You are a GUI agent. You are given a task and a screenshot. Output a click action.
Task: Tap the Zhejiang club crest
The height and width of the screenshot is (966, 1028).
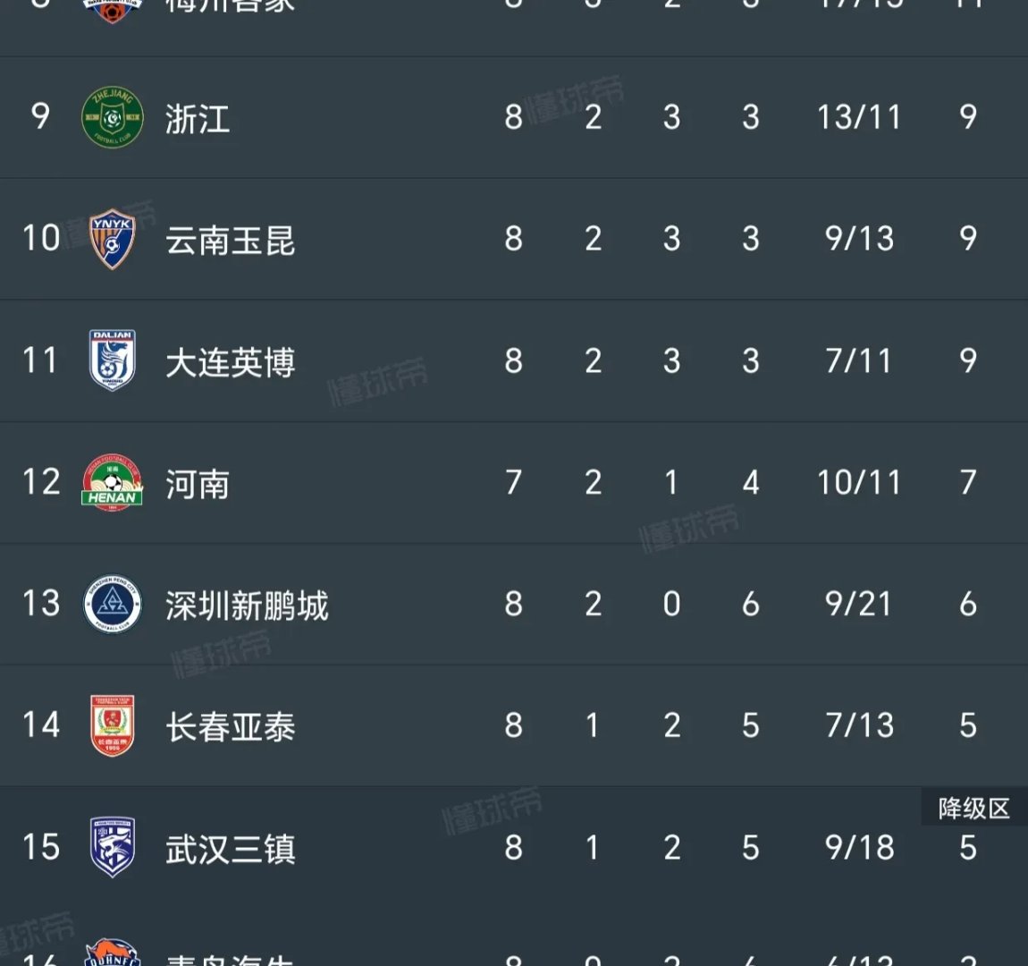[112, 117]
